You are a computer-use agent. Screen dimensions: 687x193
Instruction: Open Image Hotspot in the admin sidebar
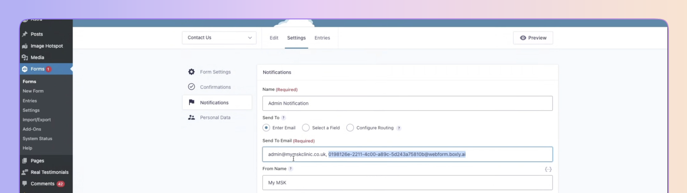click(x=46, y=46)
